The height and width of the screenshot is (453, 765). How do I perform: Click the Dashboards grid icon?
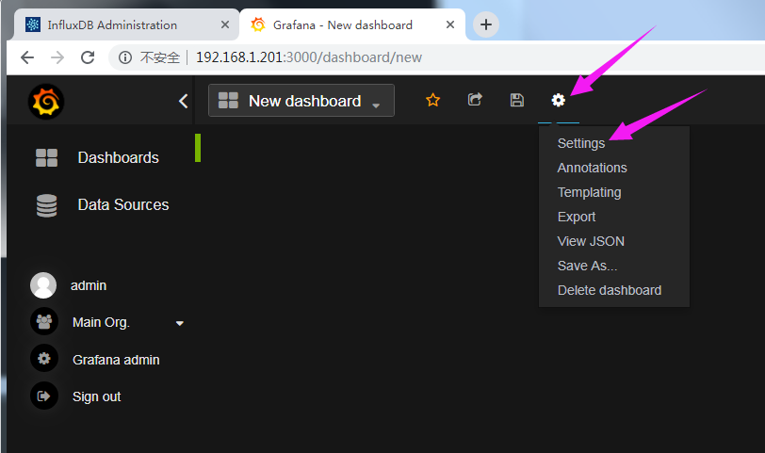tap(46, 157)
